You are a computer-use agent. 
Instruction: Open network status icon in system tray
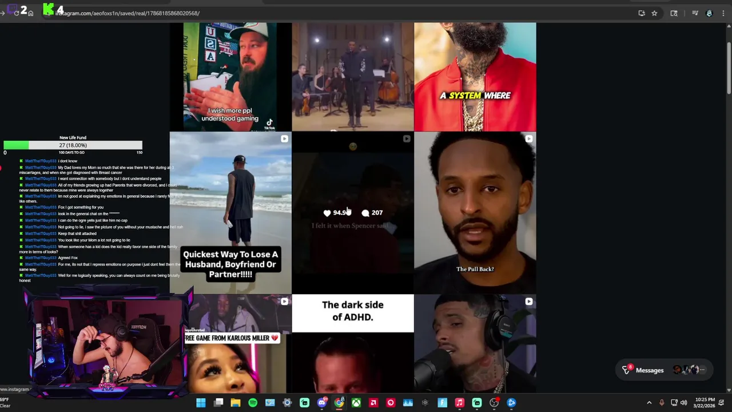[674, 403]
